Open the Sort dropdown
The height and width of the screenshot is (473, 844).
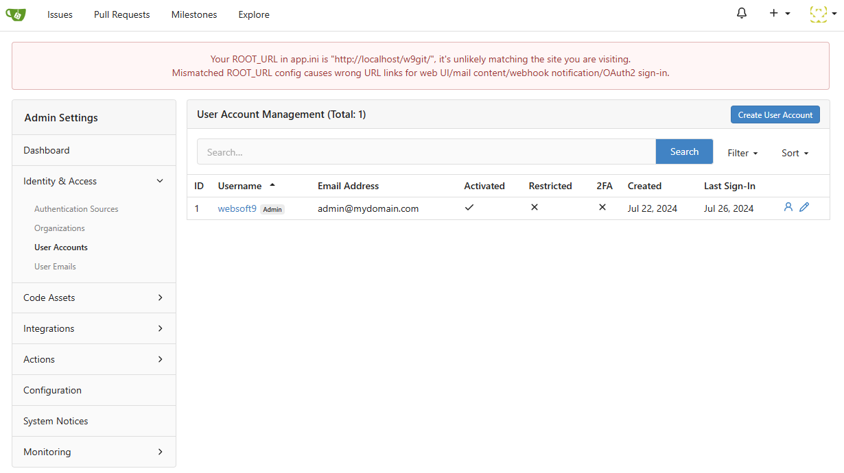click(795, 153)
